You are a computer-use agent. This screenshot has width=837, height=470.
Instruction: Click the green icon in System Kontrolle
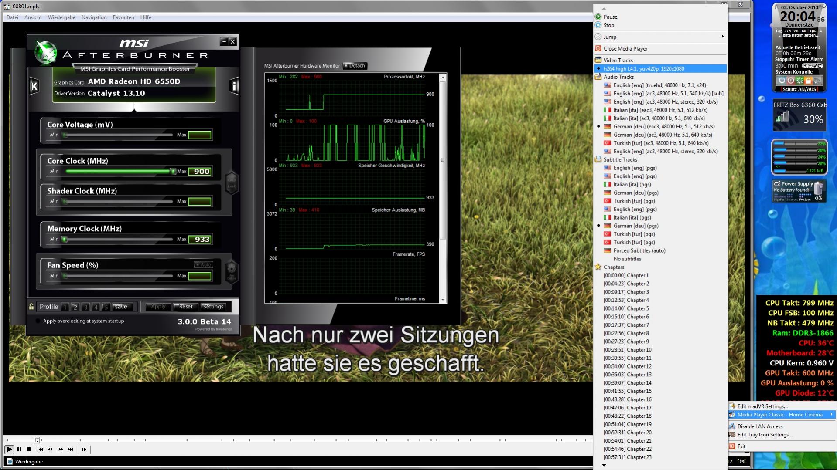click(799, 81)
